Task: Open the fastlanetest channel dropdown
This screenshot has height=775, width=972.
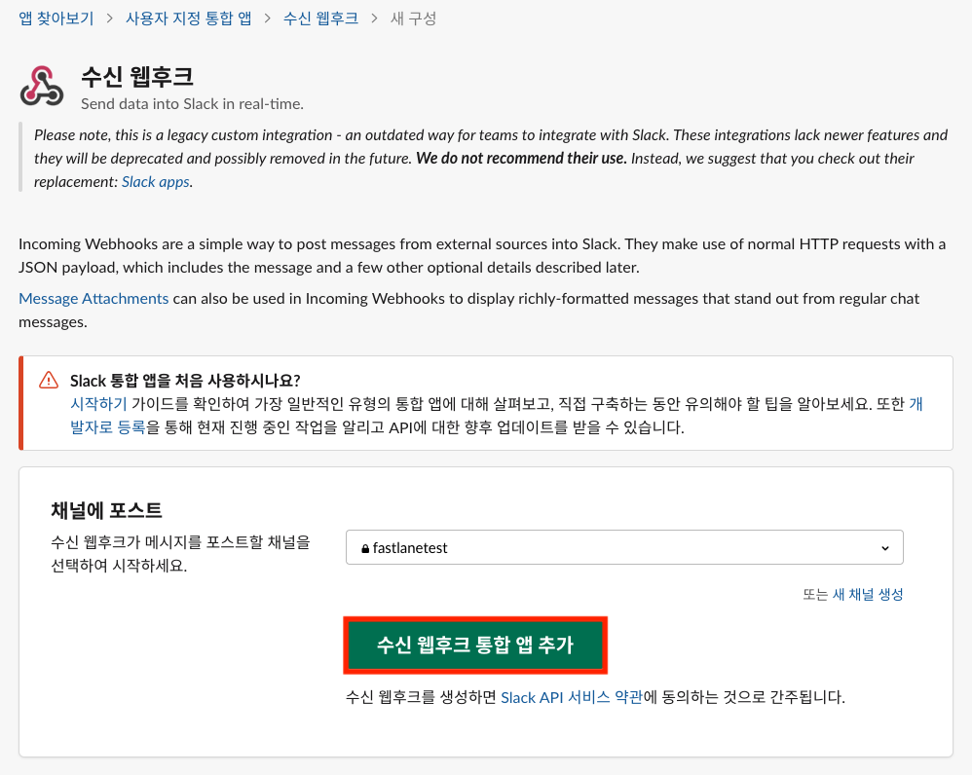Action: 624,547
